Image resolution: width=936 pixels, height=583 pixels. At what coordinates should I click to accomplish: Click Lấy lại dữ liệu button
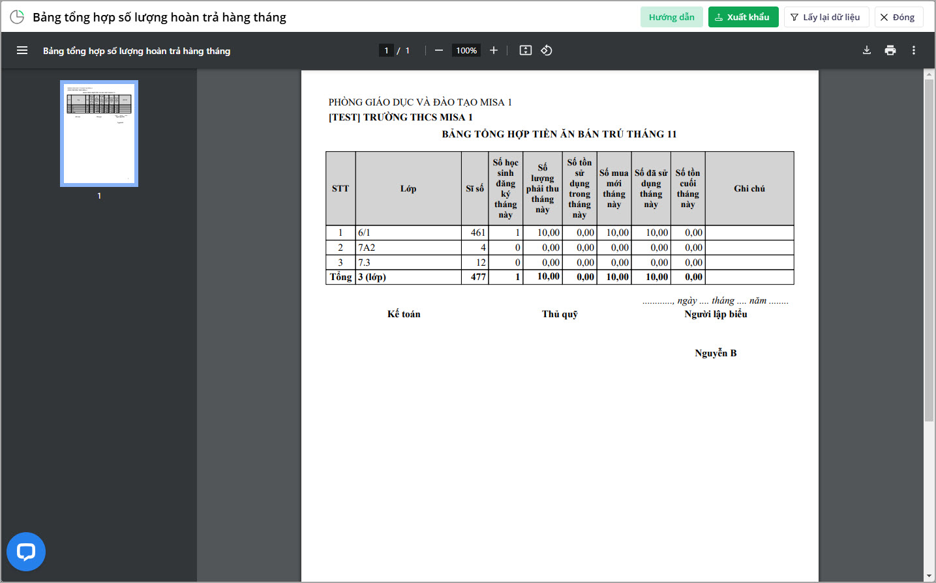(826, 17)
